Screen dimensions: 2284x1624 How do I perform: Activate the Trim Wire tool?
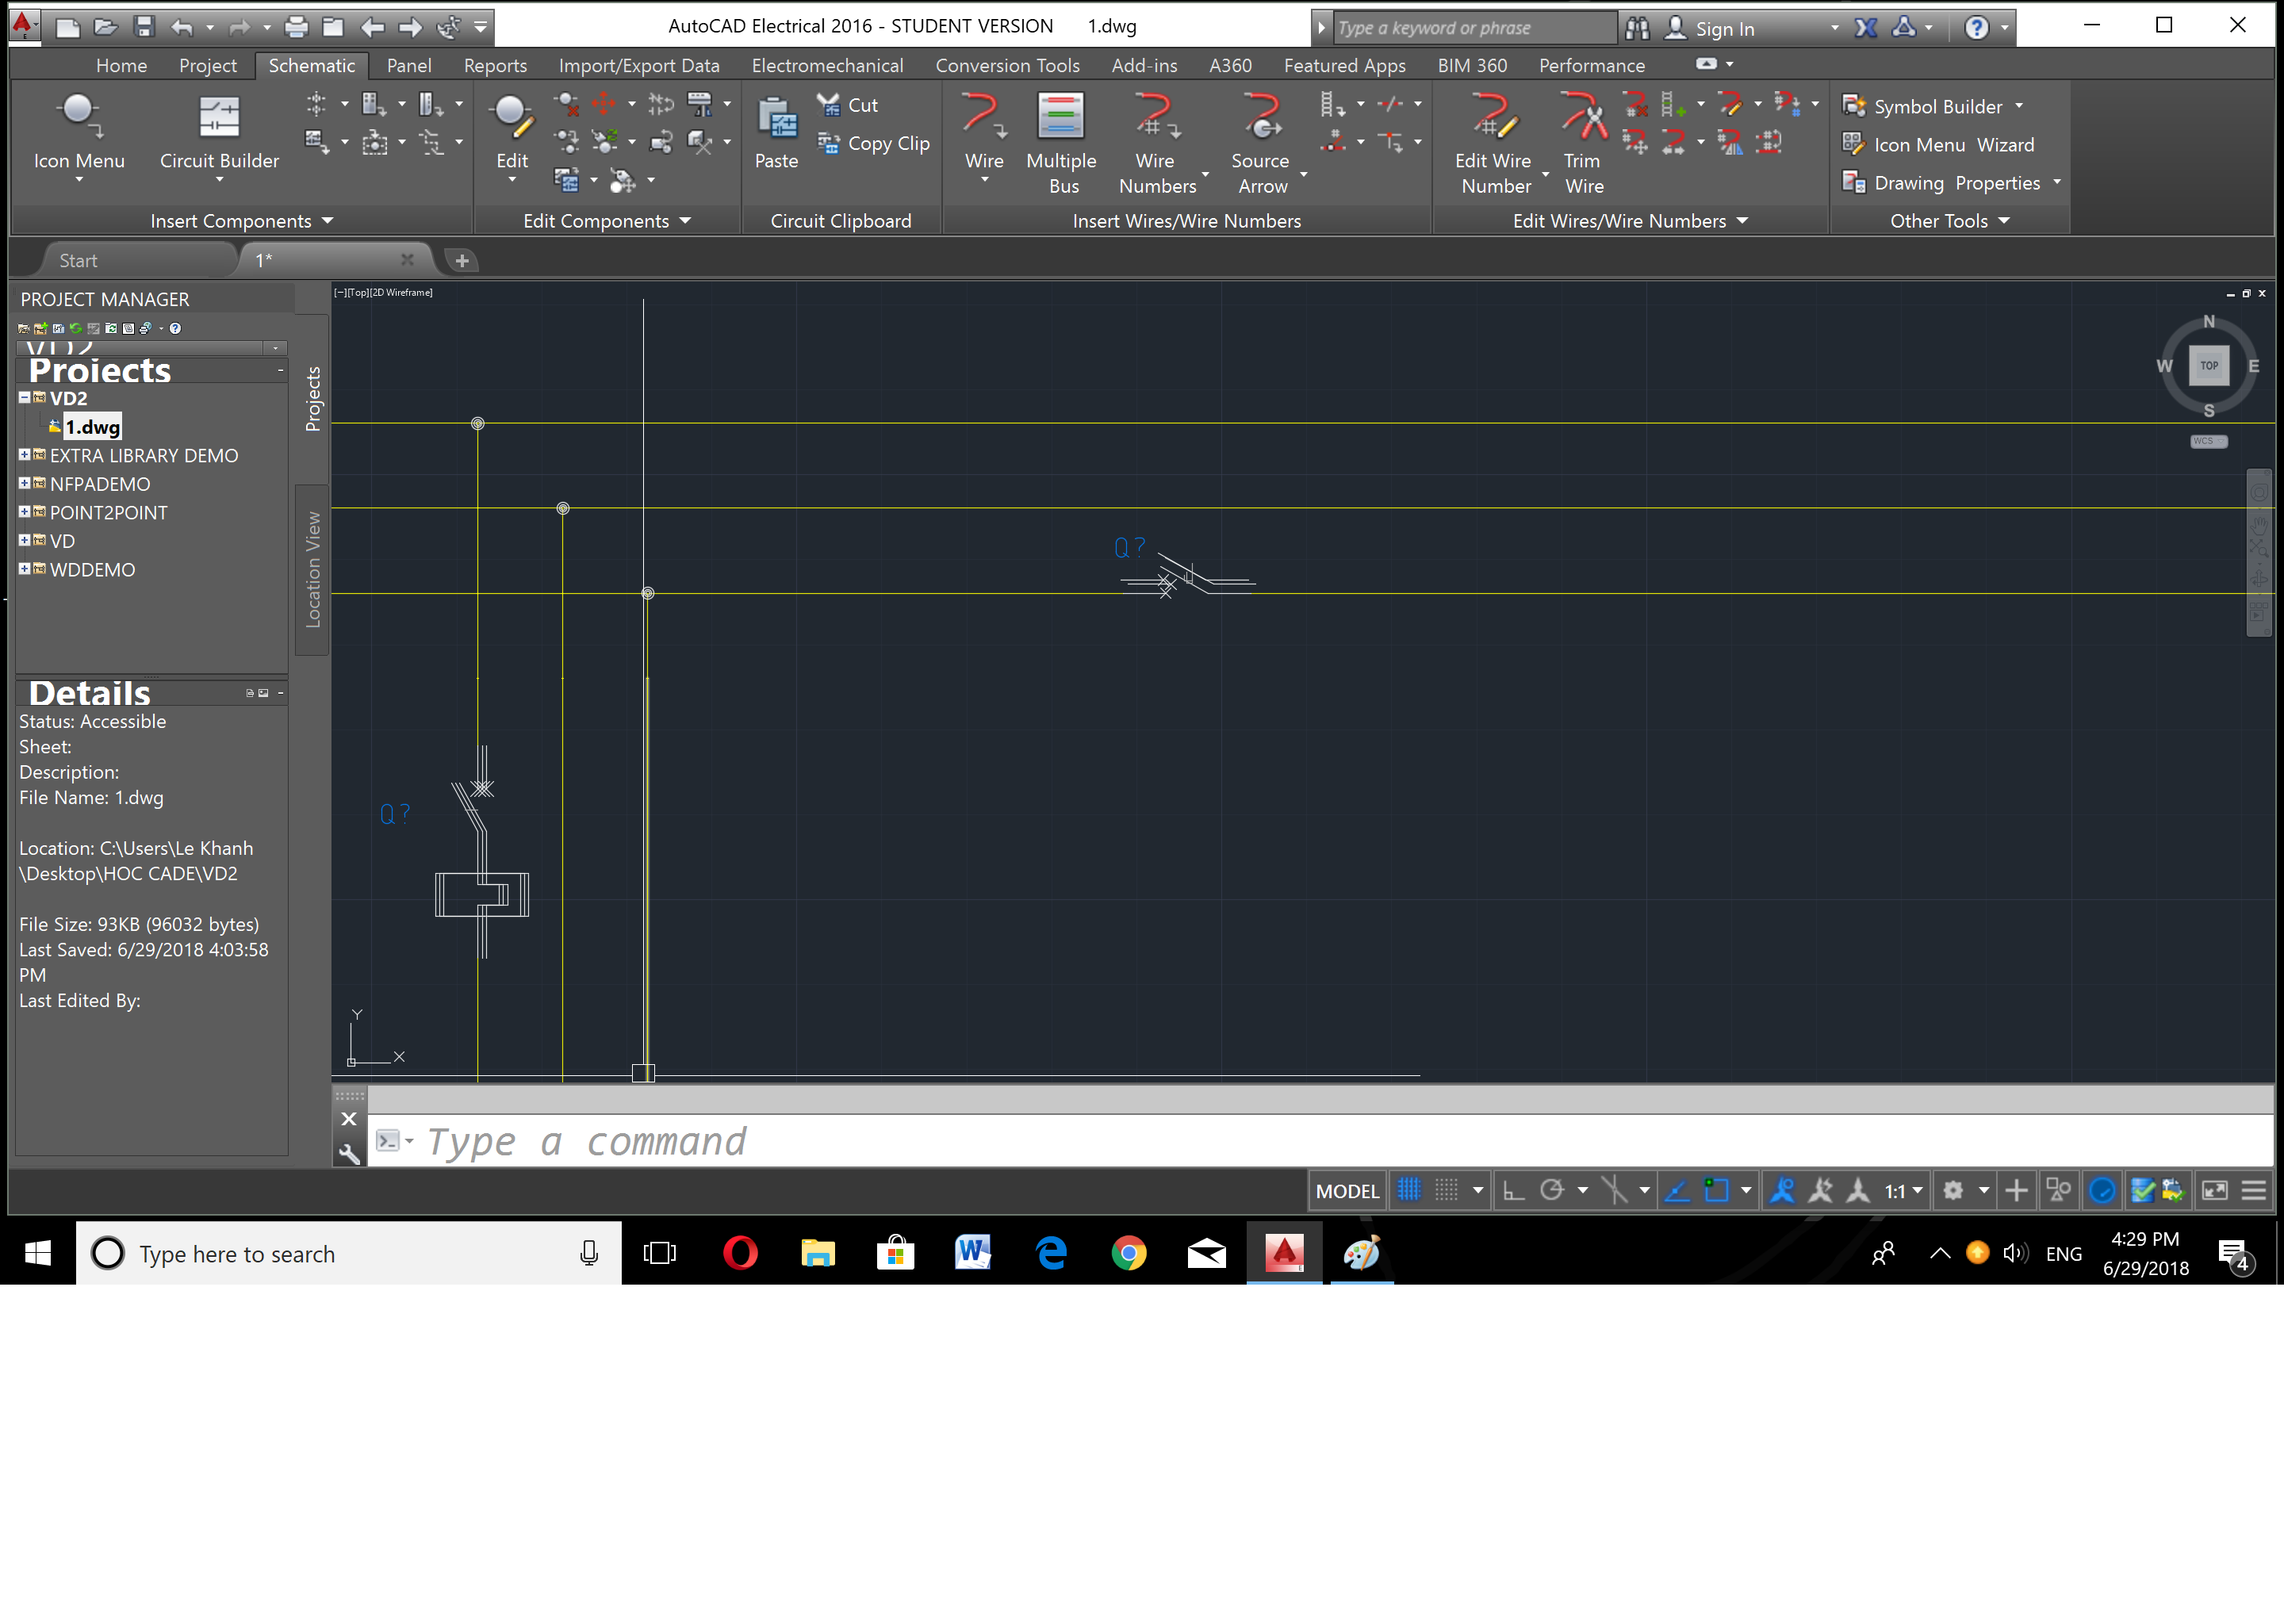[x=1583, y=142]
